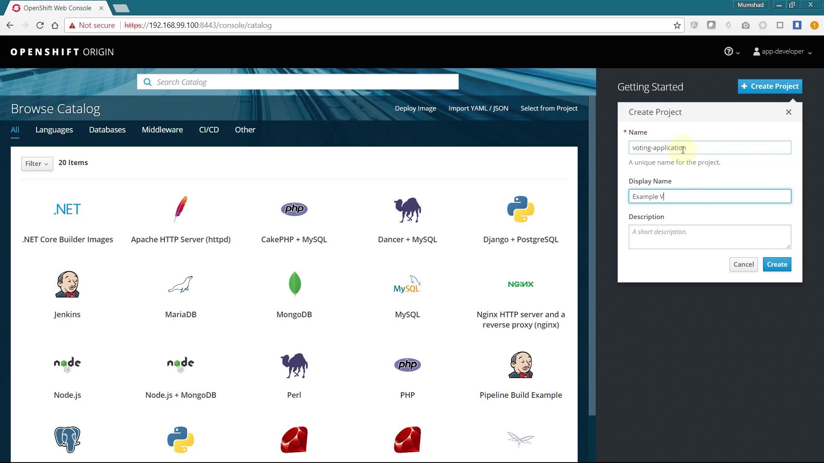Focus the Description text area
The image size is (824, 463).
coord(709,237)
